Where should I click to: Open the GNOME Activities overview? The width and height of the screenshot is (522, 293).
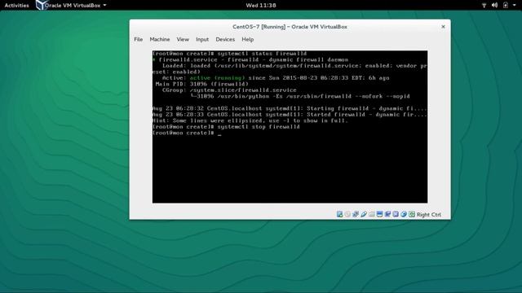point(16,6)
